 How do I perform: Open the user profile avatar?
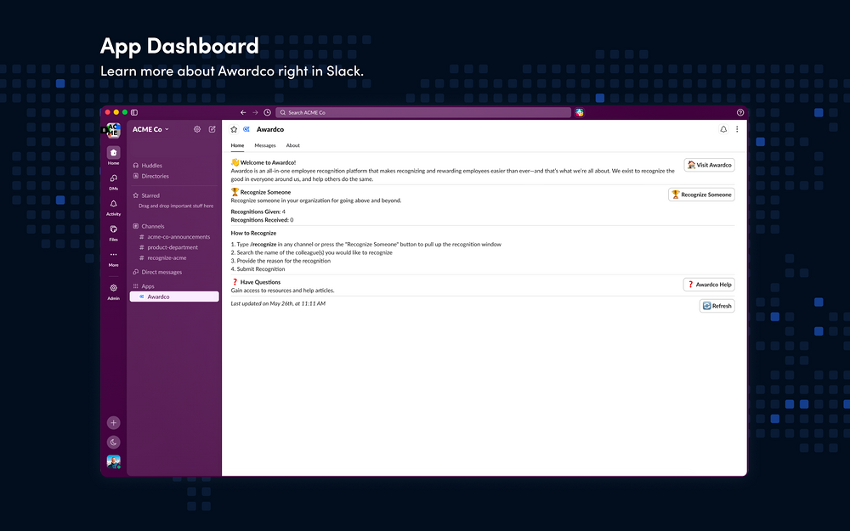(x=113, y=461)
